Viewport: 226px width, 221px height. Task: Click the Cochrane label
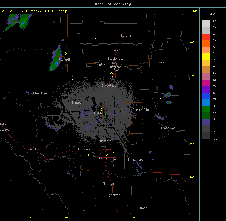click(84, 149)
